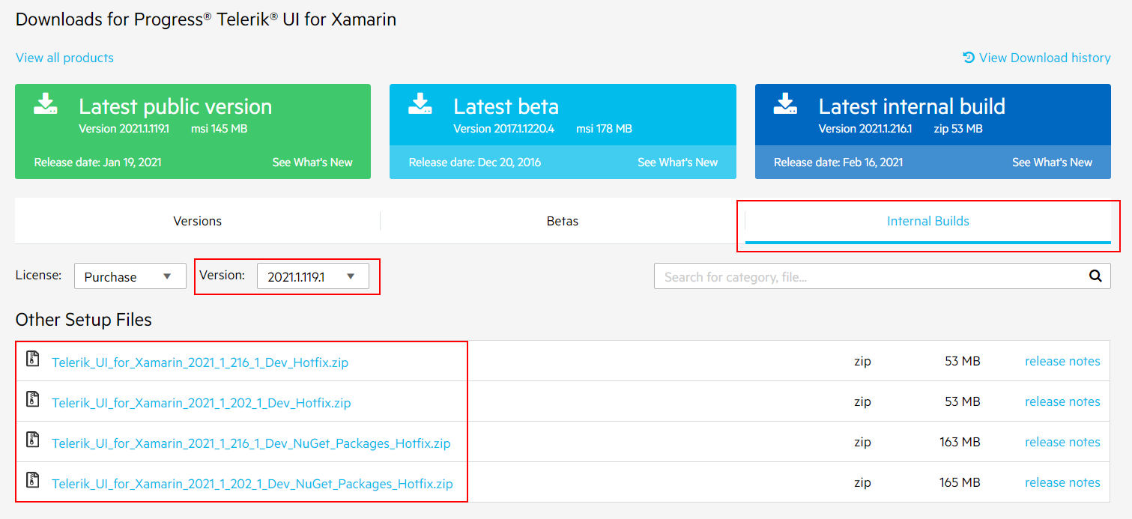Download 2021_1_202_1_Dev_NuGet_Packages_Hotfix.zip file
Viewport: 1132px width, 519px height.
[252, 484]
